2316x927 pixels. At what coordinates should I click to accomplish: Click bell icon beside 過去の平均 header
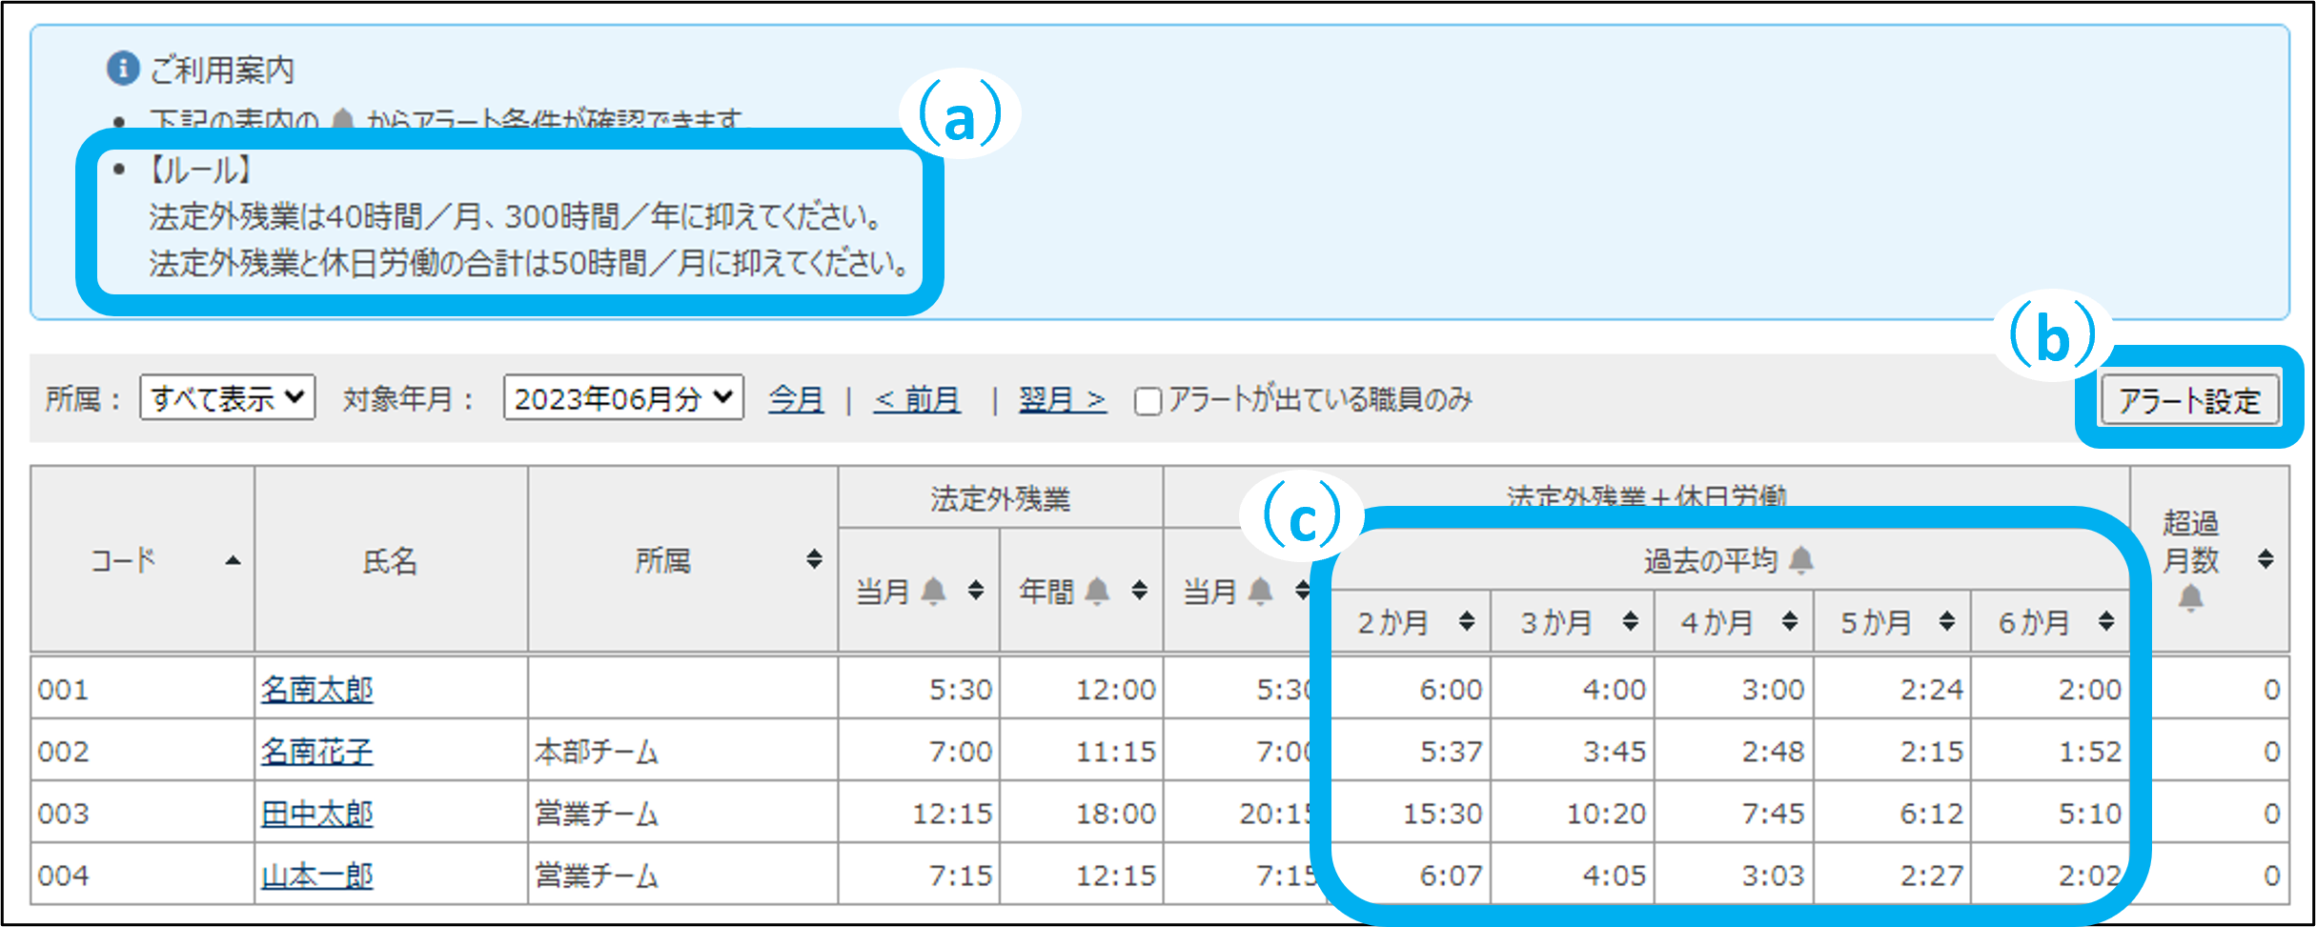pos(1801,560)
